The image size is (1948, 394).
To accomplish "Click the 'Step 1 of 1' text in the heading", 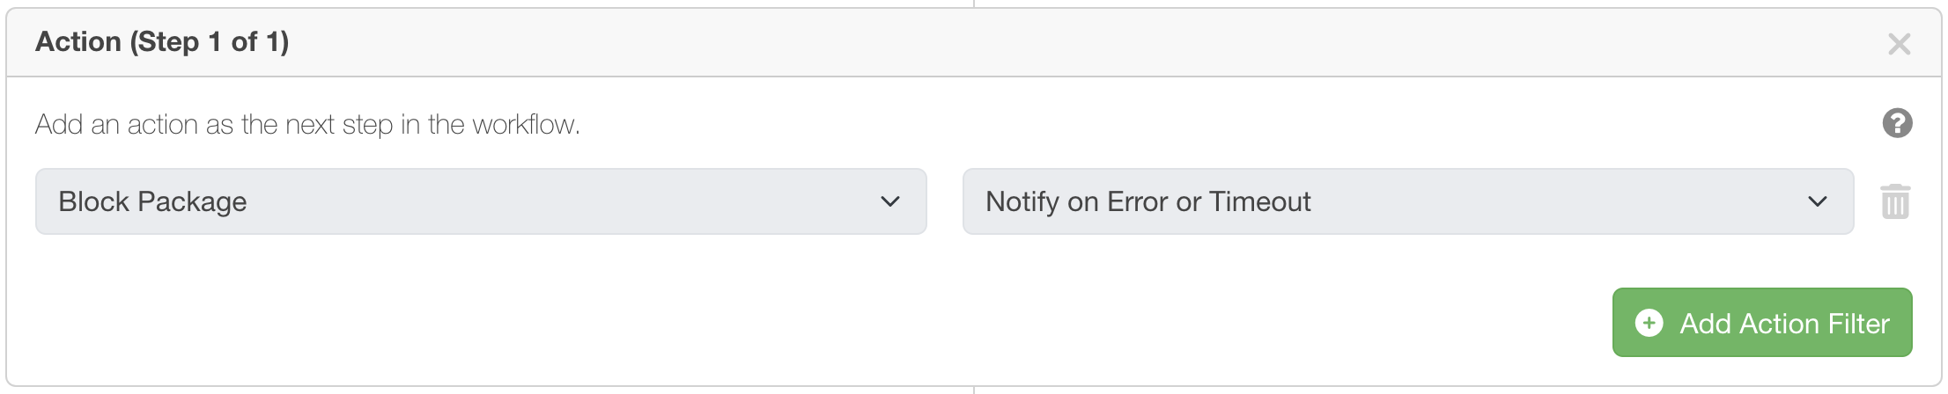I will pos(210,42).
